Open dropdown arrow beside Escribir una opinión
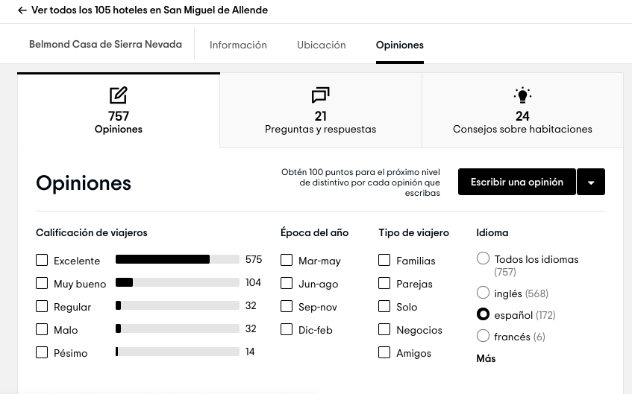The image size is (632, 394). (x=591, y=182)
